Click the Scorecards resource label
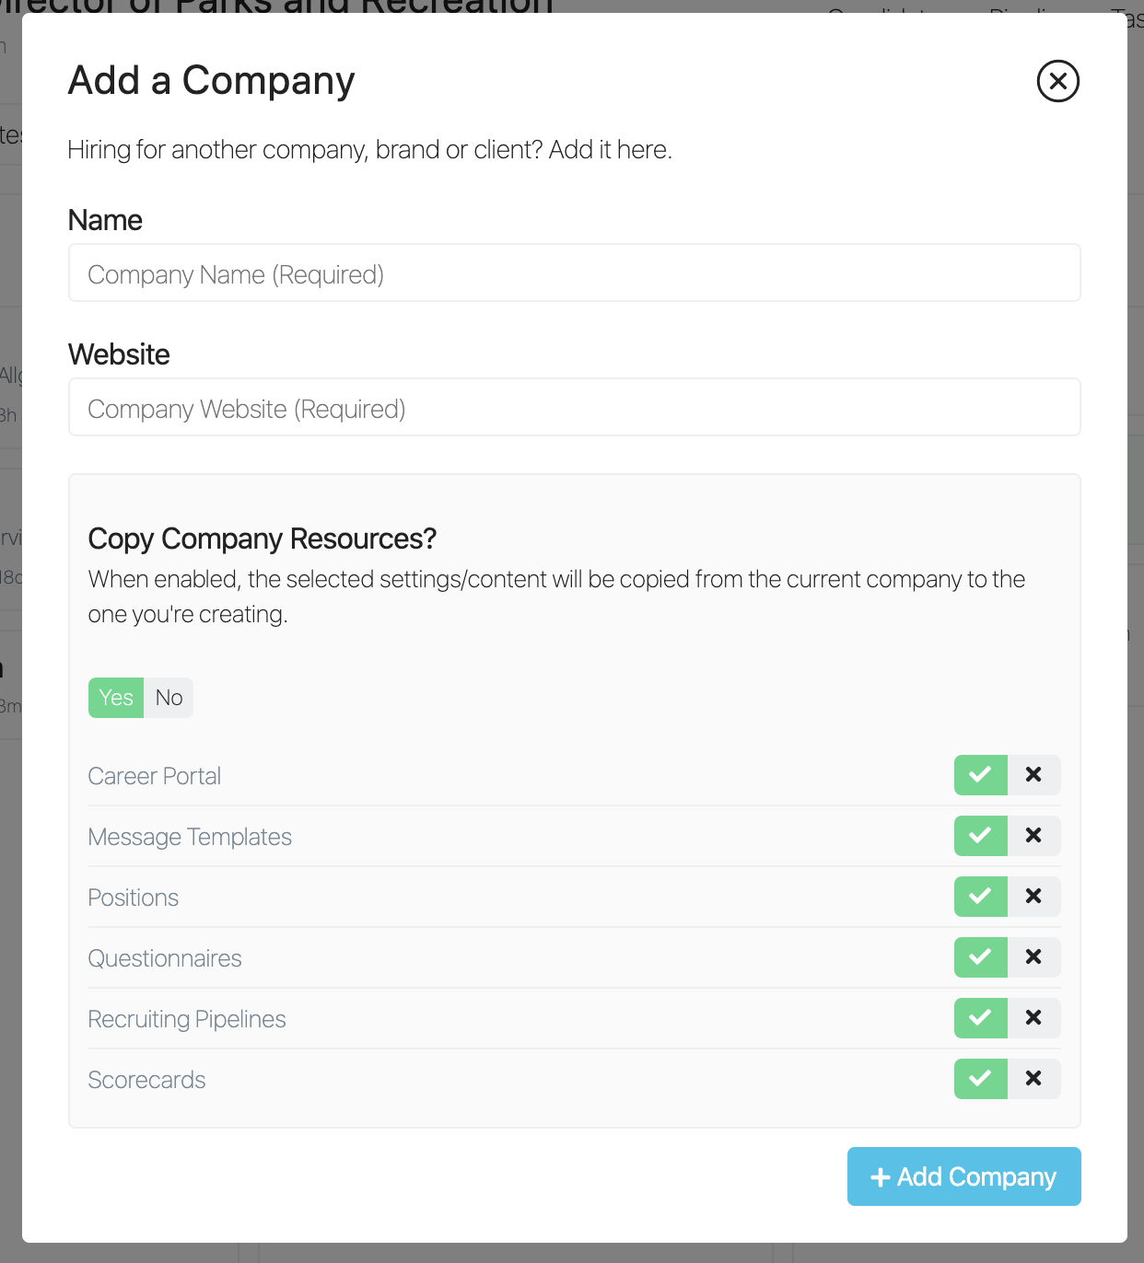1144x1263 pixels. tap(146, 1080)
